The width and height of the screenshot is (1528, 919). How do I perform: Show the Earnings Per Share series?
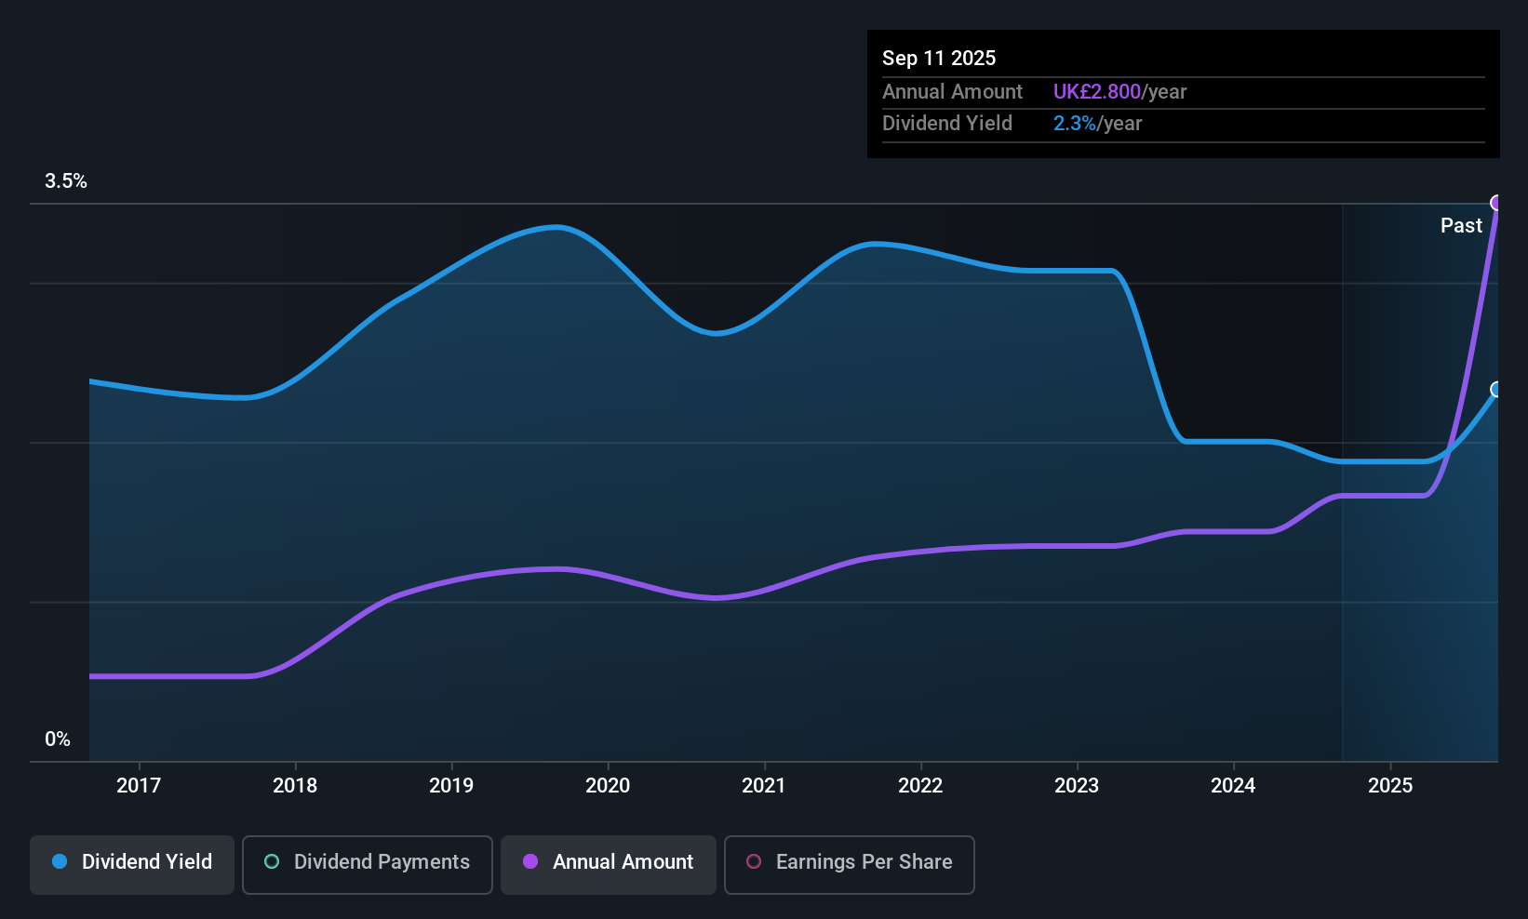pyautogui.click(x=850, y=862)
